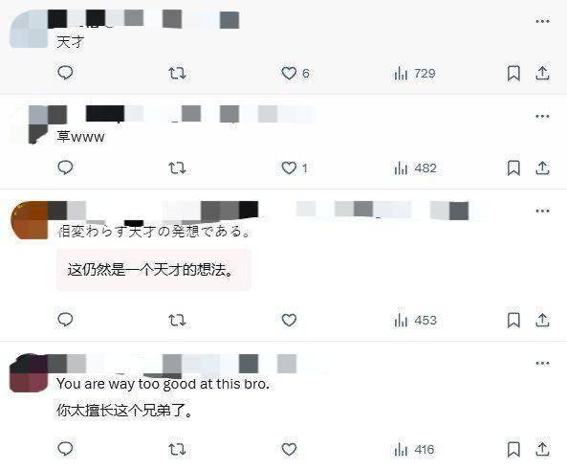The height and width of the screenshot is (469, 567).
Task: Repost the 天才 comment
Action: click(x=177, y=74)
